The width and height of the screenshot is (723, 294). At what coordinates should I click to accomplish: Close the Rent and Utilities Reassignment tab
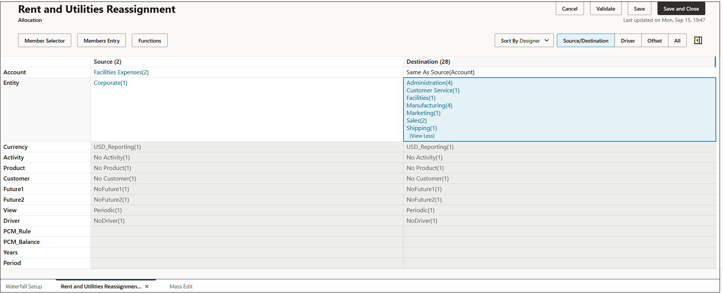tap(147, 286)
